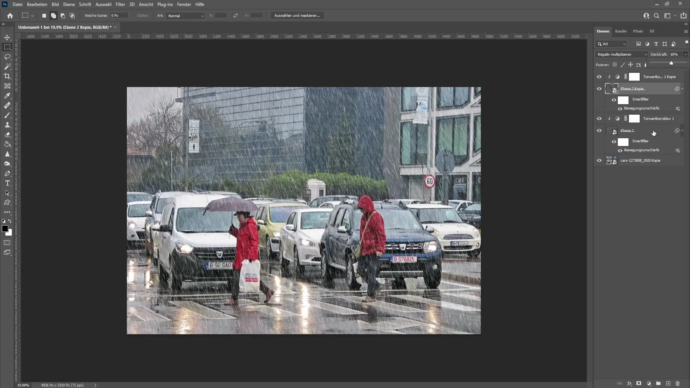The width and height of the screenshot is (690, 388).
Task: Select the Eyedropper tool
Action: 7,96
